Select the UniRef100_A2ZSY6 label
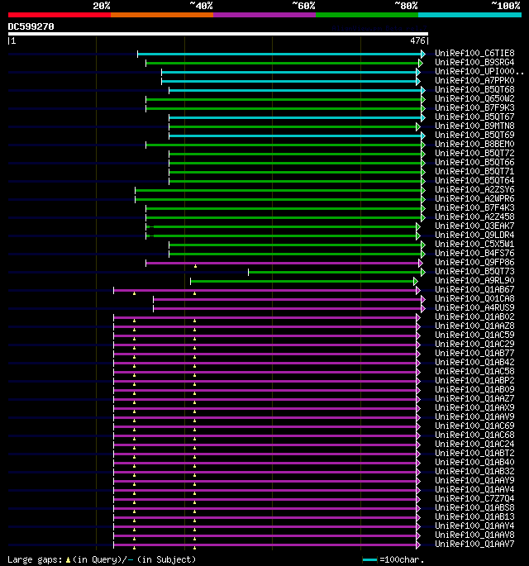Image resolution: width=529 pixels, height=566 pixels. click(x=474, y=190)
